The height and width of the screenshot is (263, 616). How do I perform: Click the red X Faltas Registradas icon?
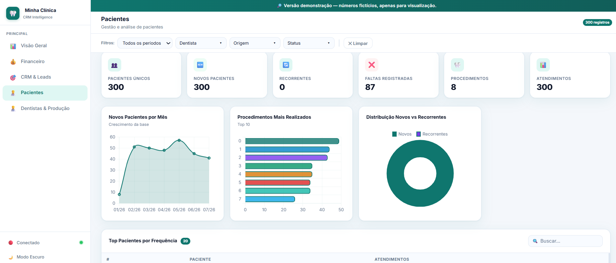372,65
